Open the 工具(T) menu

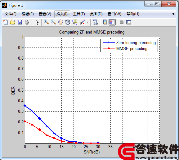pos(79,14)
